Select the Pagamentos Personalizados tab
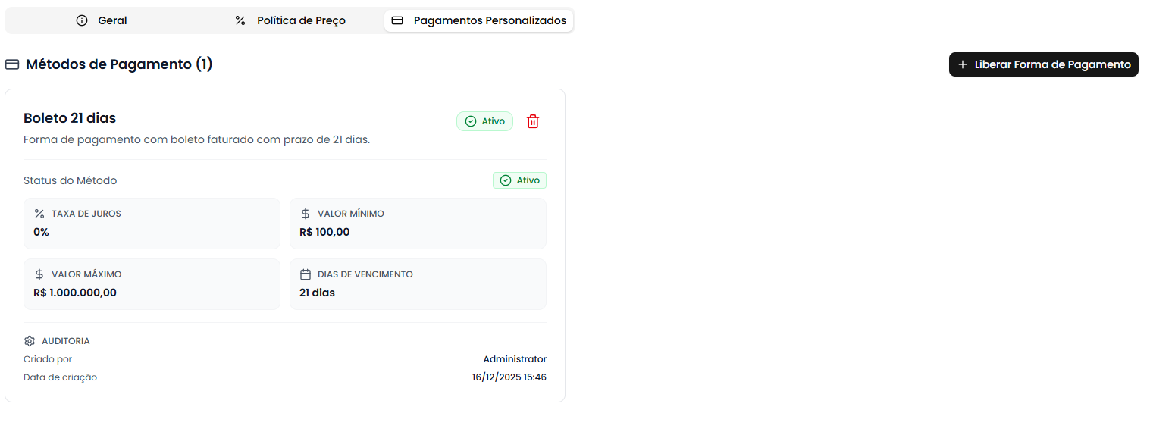1150x432 pixels. point(479,20)
